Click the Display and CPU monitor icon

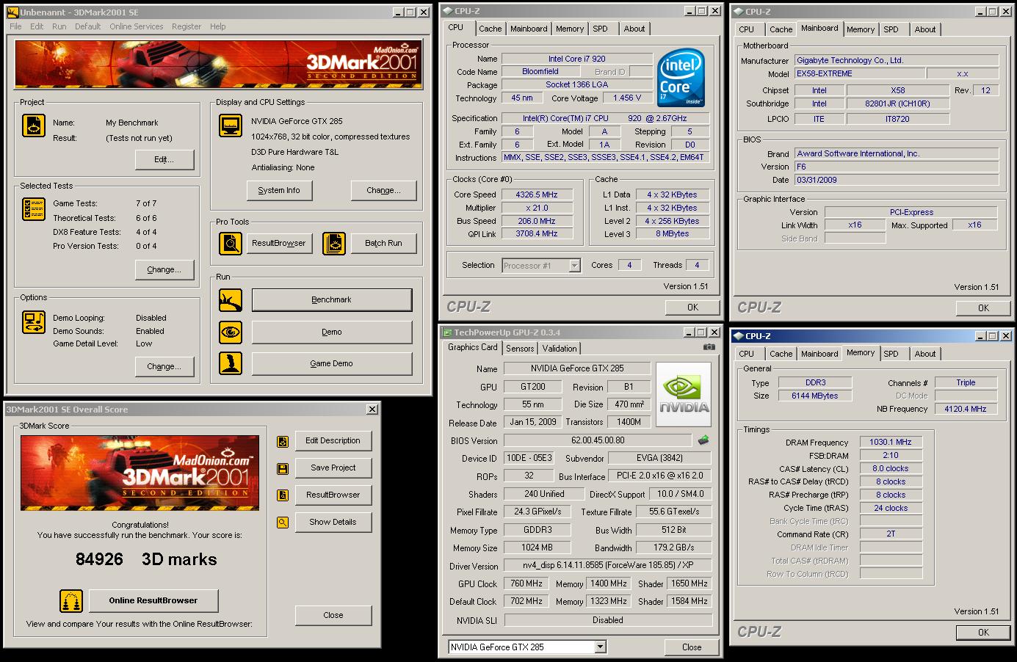click(231, 126)
